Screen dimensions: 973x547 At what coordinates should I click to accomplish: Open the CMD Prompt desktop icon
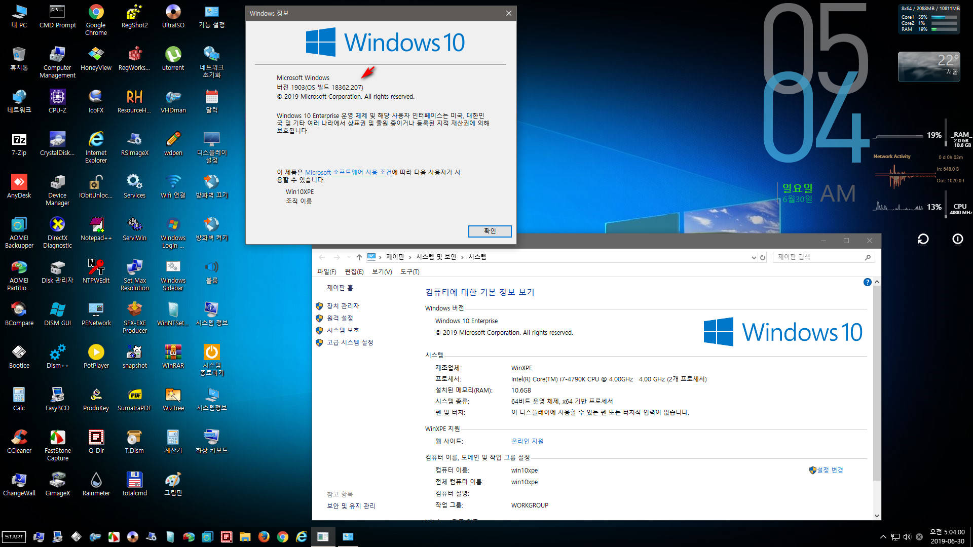point(57,16)
